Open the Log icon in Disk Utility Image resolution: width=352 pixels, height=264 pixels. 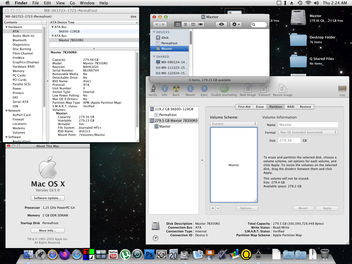[x=342, y=89]
